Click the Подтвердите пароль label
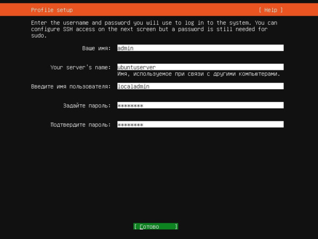This screenshot has height=239, width=318. coord(81,125)
